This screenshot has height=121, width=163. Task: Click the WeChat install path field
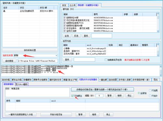click(x=38, y=61)
